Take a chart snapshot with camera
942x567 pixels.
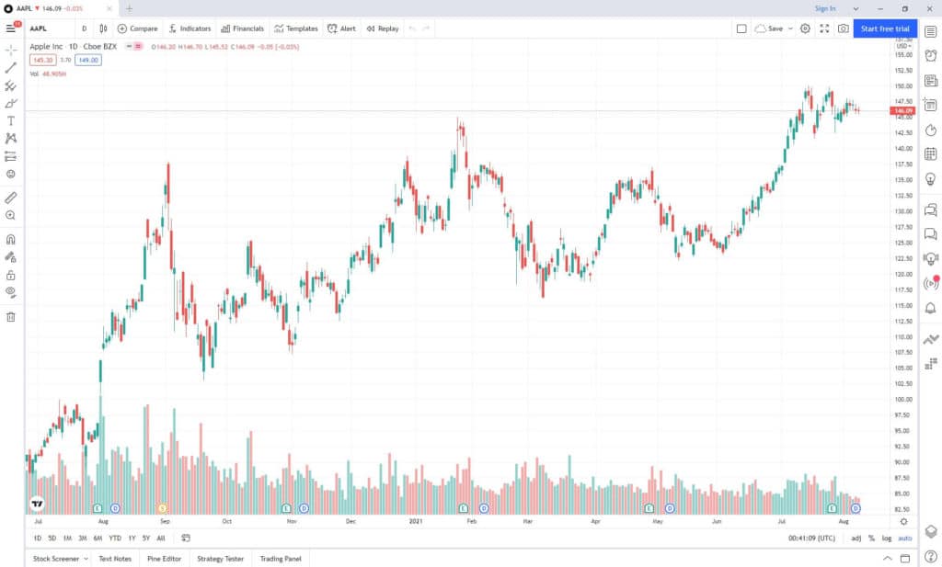click(x=844, y=28)
